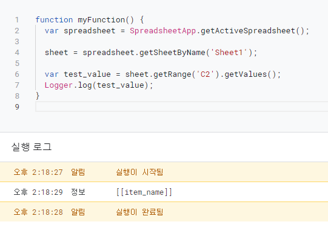The image size is (328, 239).
Task: Click the 'C2' string literal
Action: [205, 74]
